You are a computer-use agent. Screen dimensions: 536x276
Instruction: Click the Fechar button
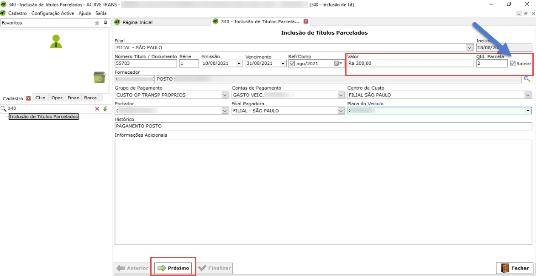point(514,268)
